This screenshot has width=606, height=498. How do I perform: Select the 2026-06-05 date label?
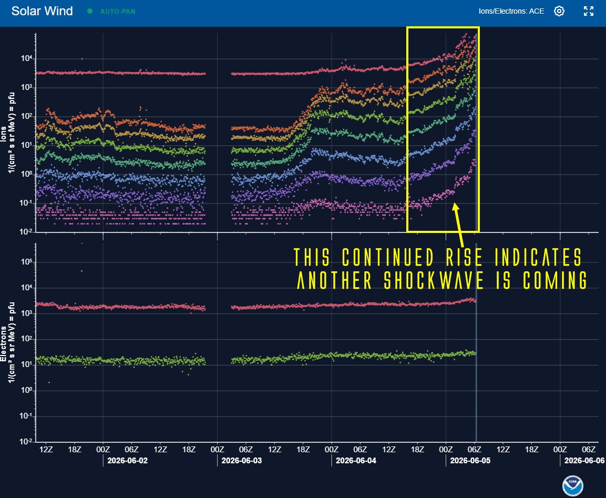tap(470, 461)
